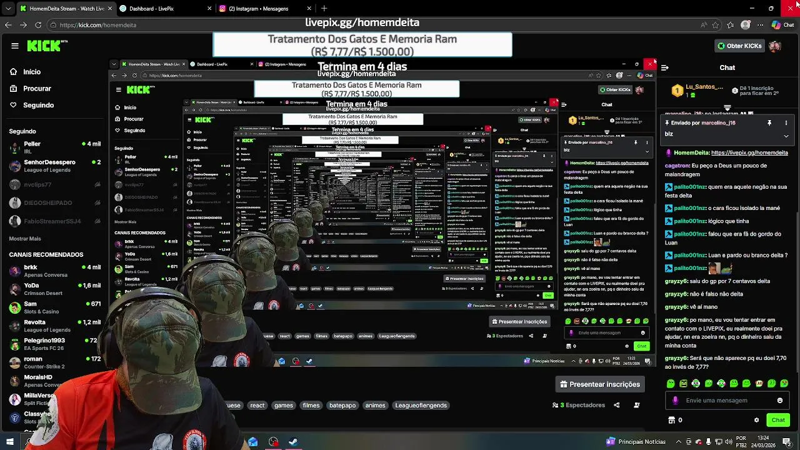Viewport: 800px width, 450px height.
Task: Open Procurar in sidebar
Action: pyautogui.click(x=30, y=88)
